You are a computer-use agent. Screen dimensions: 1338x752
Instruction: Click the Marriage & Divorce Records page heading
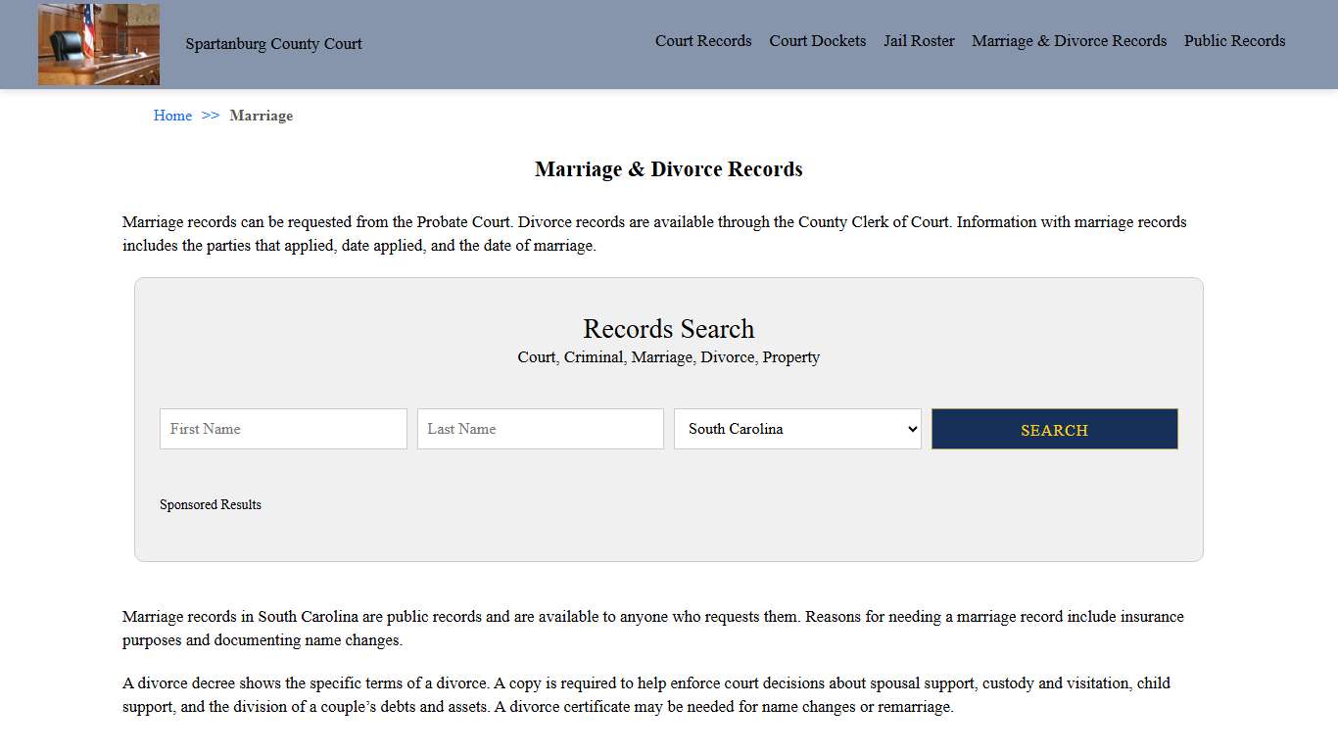(668, 168)
